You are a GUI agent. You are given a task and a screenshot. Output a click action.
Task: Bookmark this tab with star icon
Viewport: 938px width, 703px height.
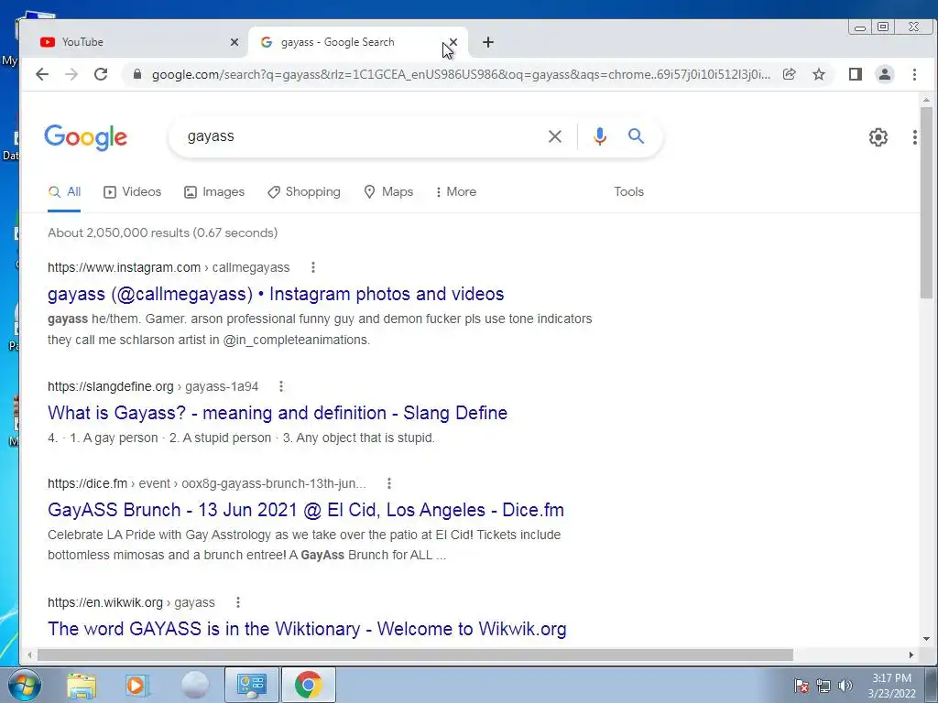(818, 74)
